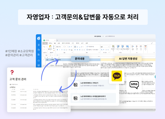Open the merge cells dropdown arrow

tap(98, 50)
